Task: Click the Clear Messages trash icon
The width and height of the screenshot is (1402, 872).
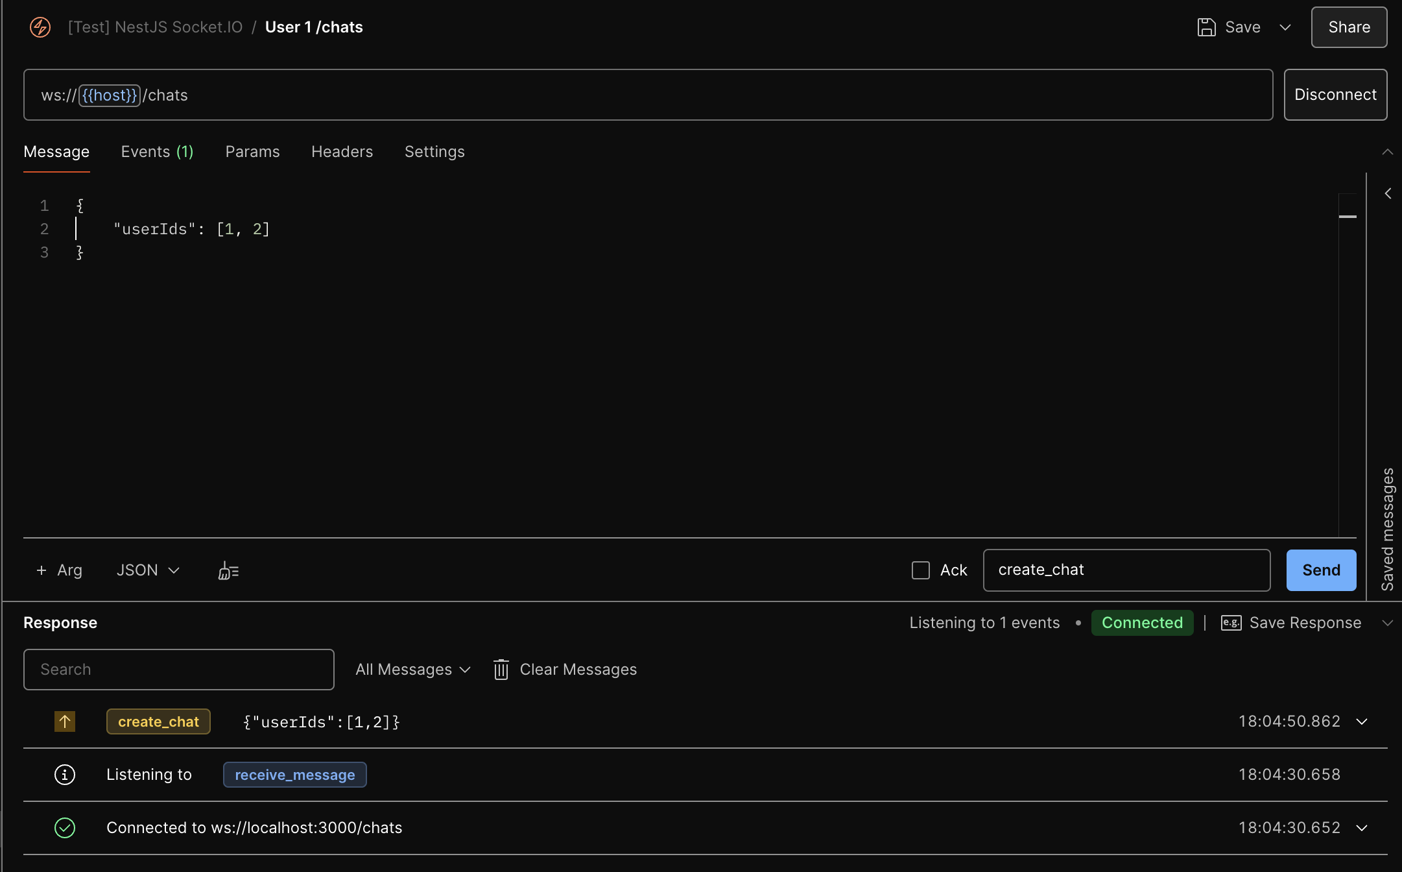Action: 501,670
